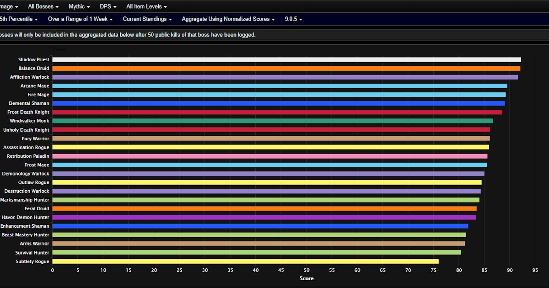549x288 pixels.
Task: Click the Enhancement Shaman label
Action: coord(25,226)
